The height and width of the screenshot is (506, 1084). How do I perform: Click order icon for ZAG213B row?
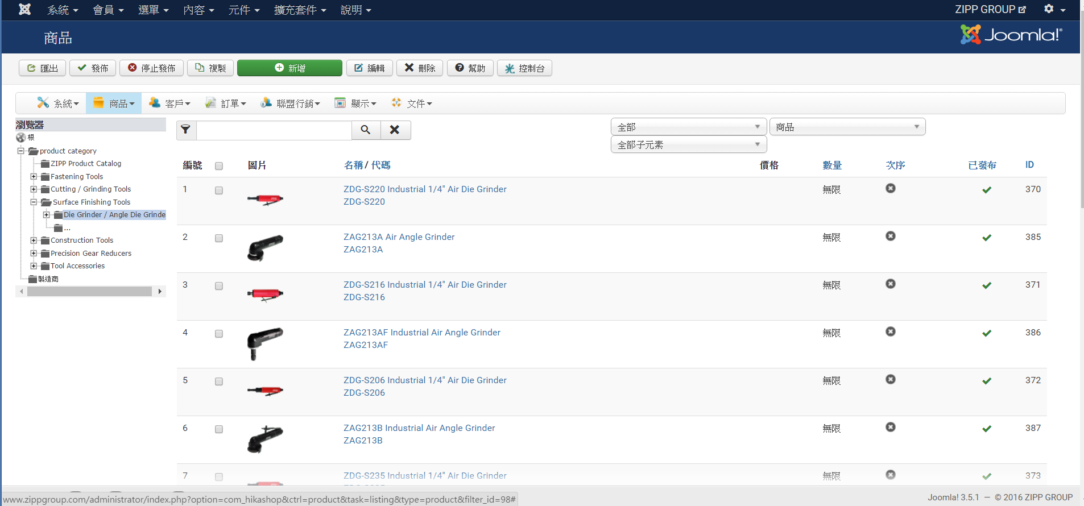[x=891, y=427]
